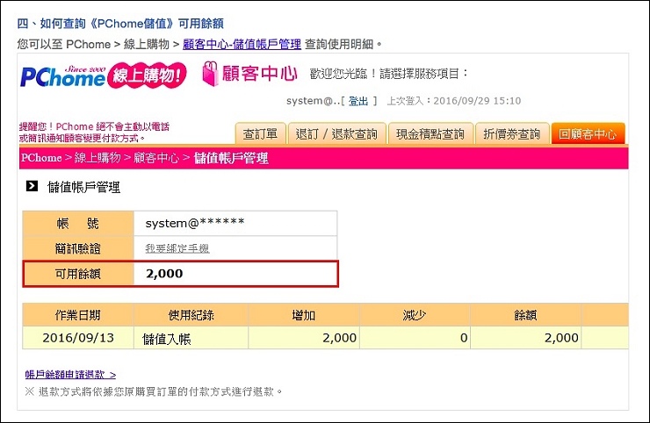Click the 0 value under 減少
650x423 pixels.
point(464,338)
